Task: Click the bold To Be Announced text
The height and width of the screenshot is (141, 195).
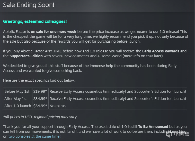Action: (153, 127)
